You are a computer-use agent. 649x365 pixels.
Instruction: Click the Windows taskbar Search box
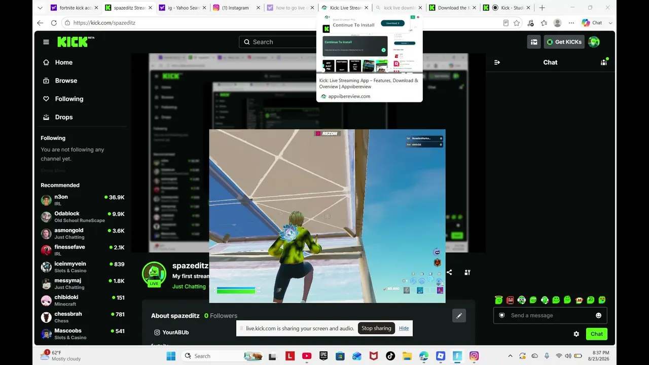223,356
